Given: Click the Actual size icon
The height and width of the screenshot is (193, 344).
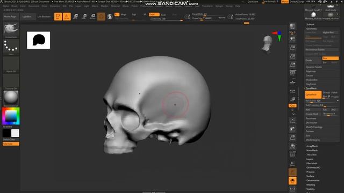Looking at the screenshot, I should (292, 56).
